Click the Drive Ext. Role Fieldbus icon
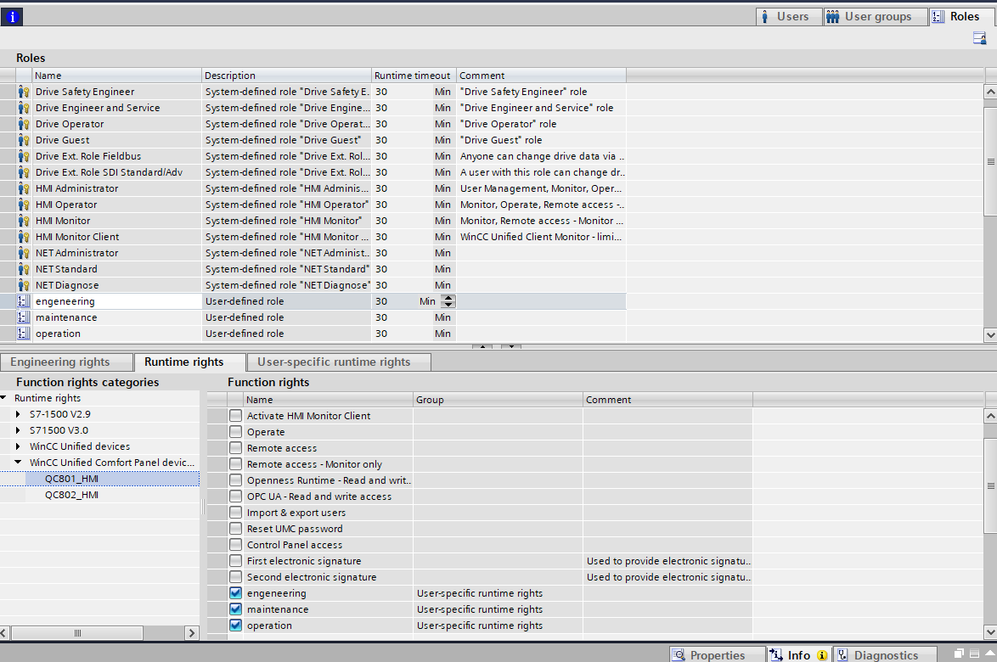Image resolution: width=997 pixels, height=662 pixels. (x=24, y=156)
